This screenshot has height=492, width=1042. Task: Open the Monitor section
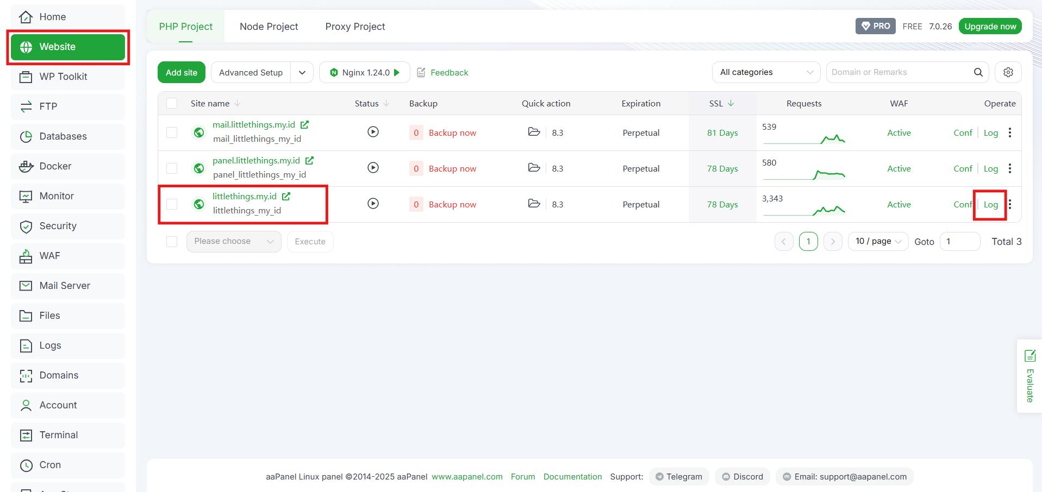[67, 196]
